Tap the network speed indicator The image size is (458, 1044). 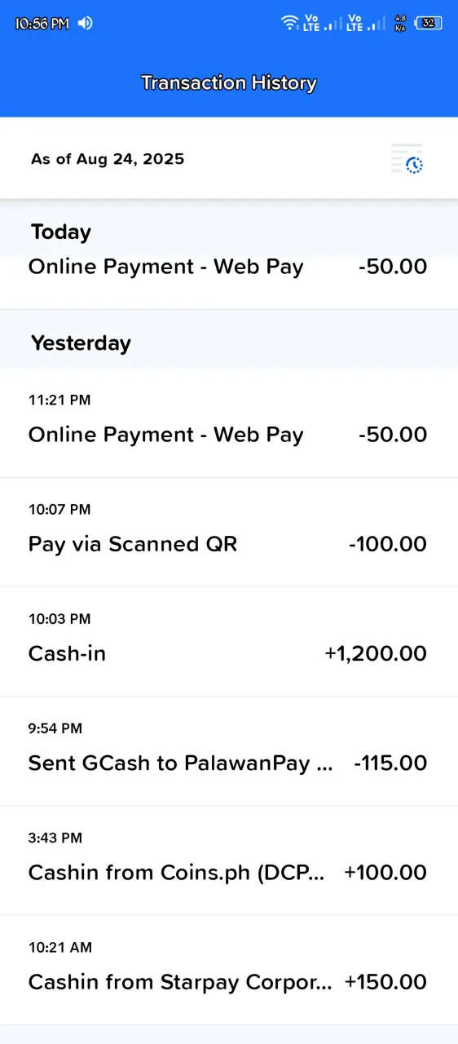400,23
